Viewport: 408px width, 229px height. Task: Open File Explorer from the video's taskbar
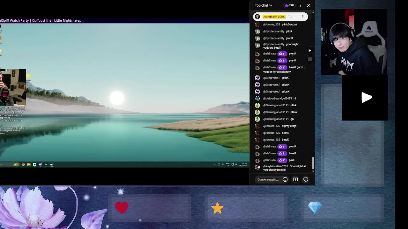29,164
